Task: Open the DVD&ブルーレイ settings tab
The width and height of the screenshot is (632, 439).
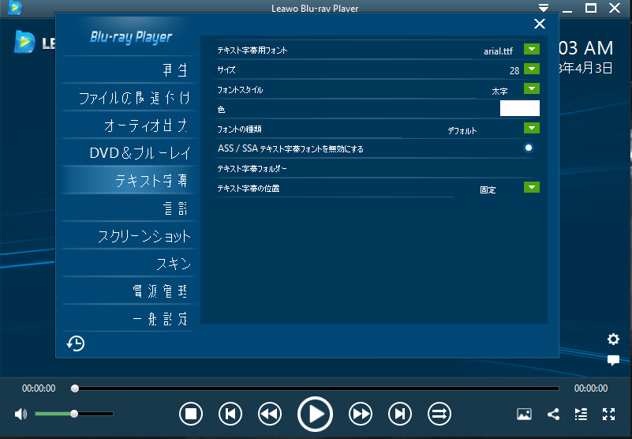Action: [129, 153]
